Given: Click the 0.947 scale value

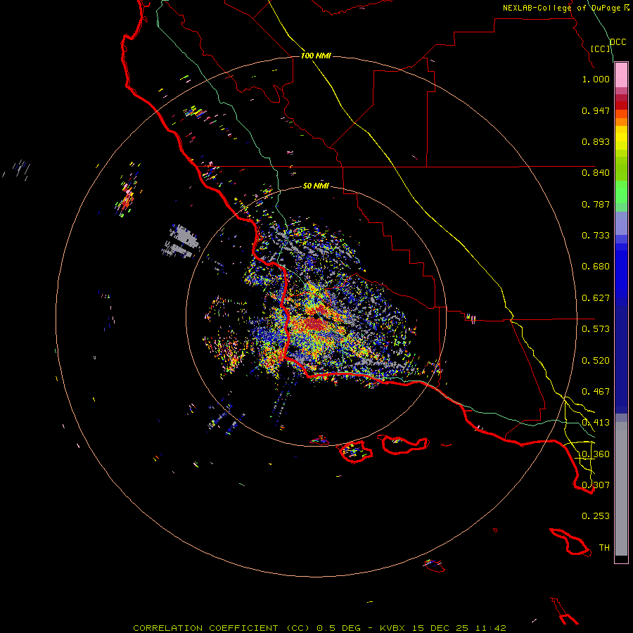Looking at the screenshot, I should click(596, 110).
